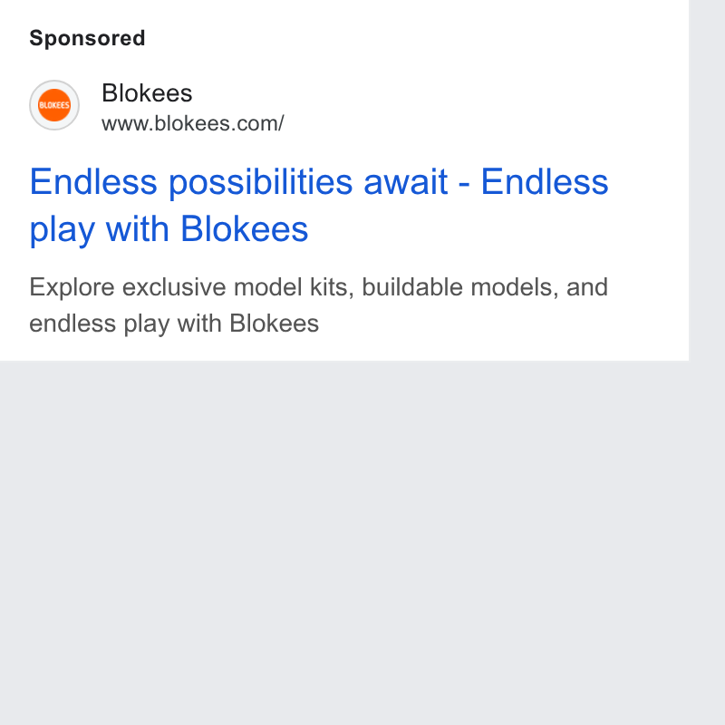Click 'model kits' in the ad description
The height and width of the screenshot is (725, 725).
pos(294,287)
